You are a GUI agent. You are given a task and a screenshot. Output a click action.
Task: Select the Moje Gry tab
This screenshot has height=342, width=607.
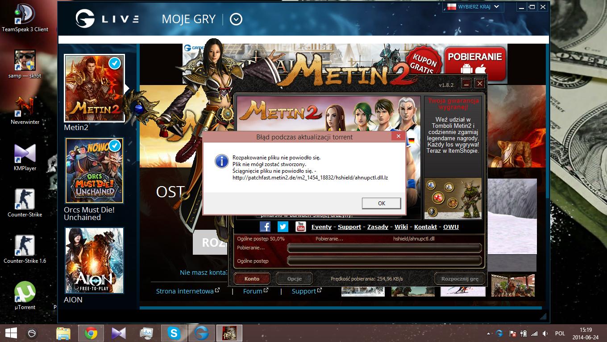pyautogui.click(x=188, y=19)
